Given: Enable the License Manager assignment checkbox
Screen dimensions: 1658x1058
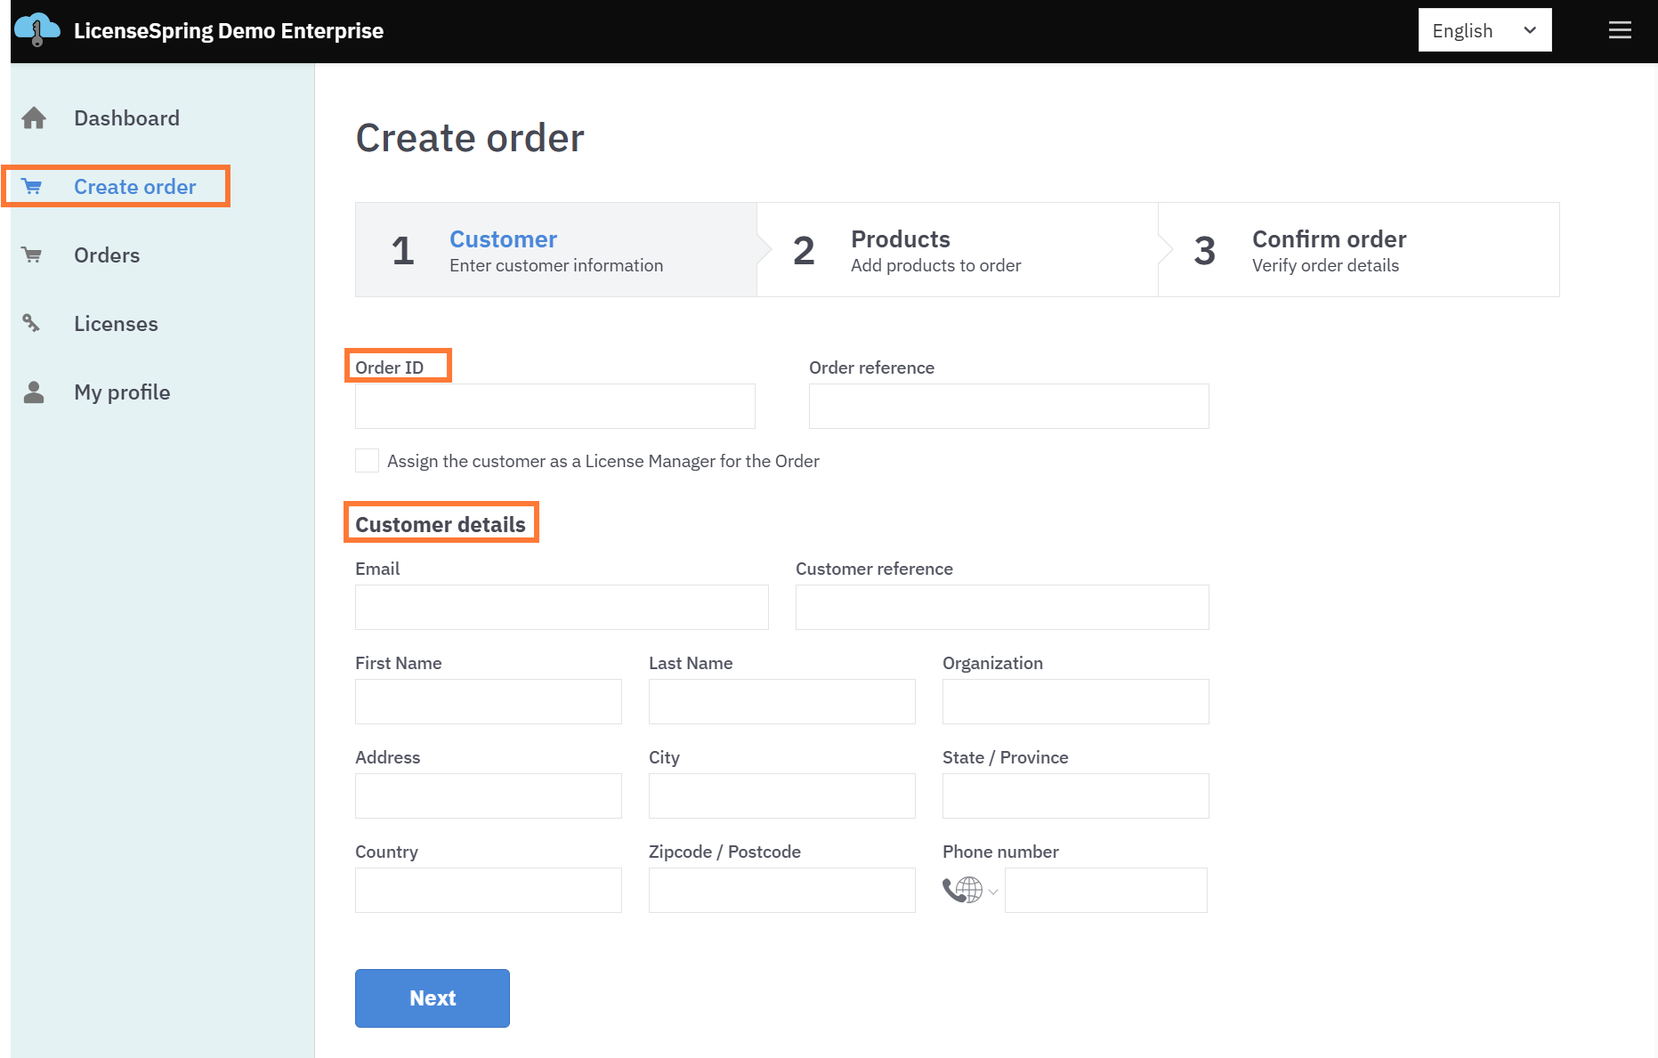Looking at the screenshot, I should [x=367, y=461].
